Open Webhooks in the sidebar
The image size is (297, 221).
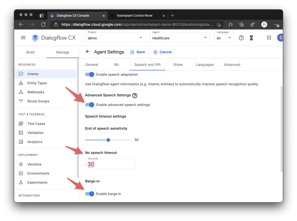(x=45, y=92)
